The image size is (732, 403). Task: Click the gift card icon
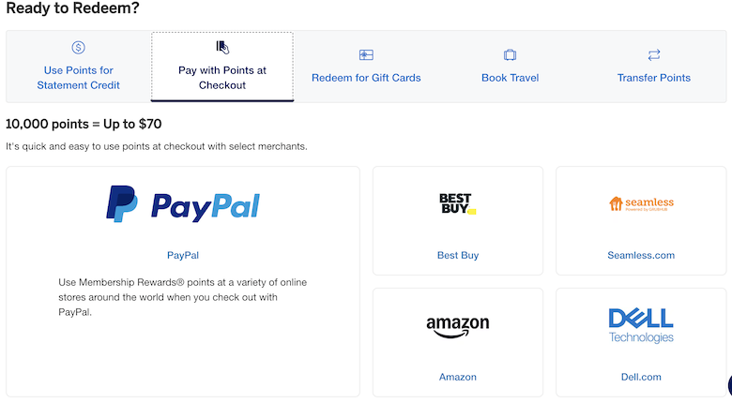[x=366, y=55]
